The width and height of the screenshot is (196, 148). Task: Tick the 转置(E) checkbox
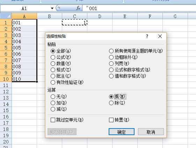tap(119, 120)
